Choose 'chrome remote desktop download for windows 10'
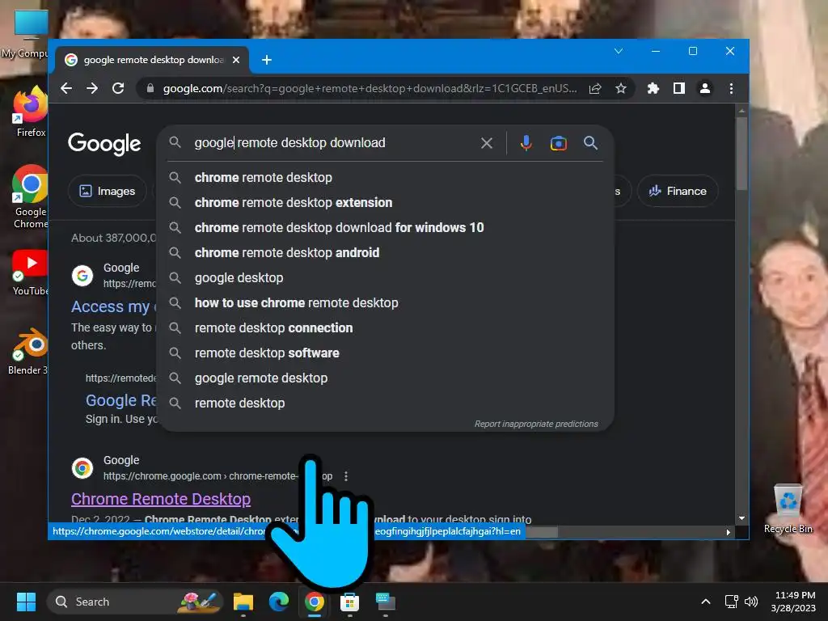Viewport: 828px width, 621px height. 386,227
